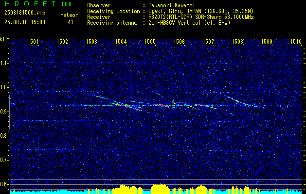This screenshot has width=306, height=194.
Task: Click the 'Observer' field label
Action: 99,5
